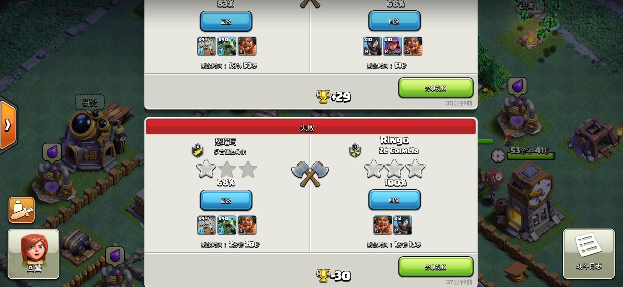Replay the 83% attack in top log
Screen dimensions: 623x287
[226, 21]
